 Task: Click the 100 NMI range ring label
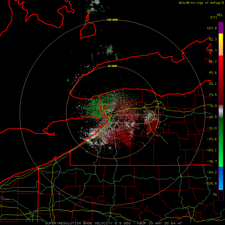pyautogui.click(x=112, y=20)
